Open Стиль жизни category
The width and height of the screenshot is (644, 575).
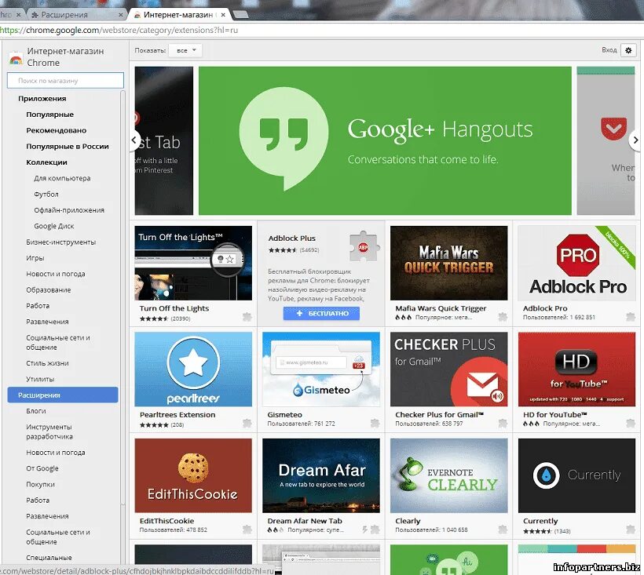tap(47, 363)
